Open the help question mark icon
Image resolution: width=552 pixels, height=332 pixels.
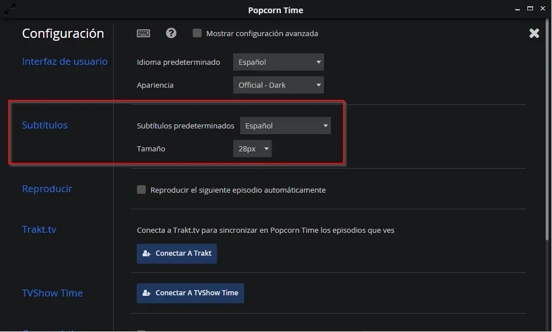171,33
